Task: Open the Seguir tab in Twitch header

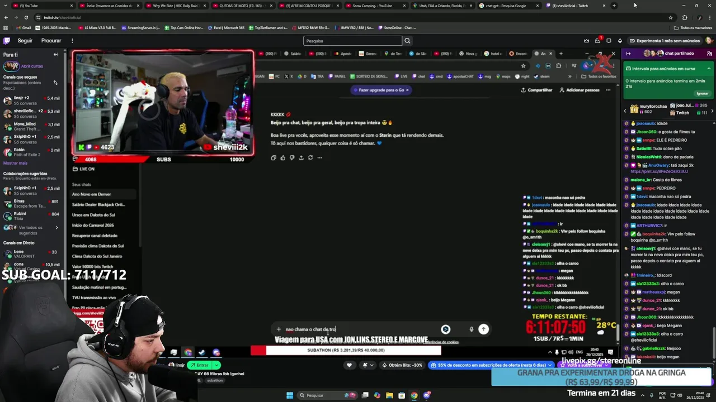Action: (25, 41)
